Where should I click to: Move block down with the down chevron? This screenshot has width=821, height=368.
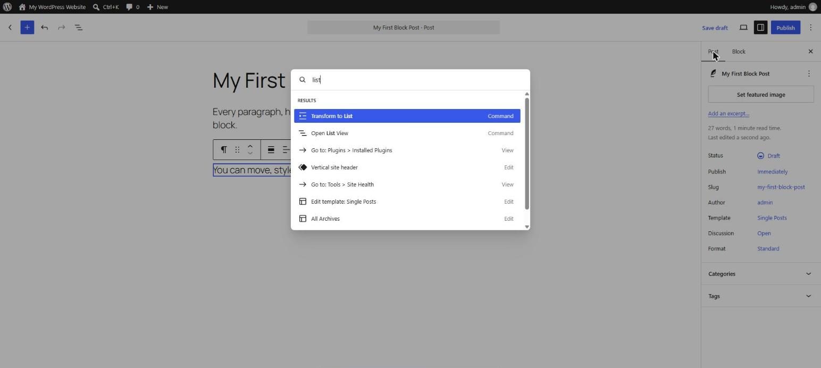(x=250, y=153)
